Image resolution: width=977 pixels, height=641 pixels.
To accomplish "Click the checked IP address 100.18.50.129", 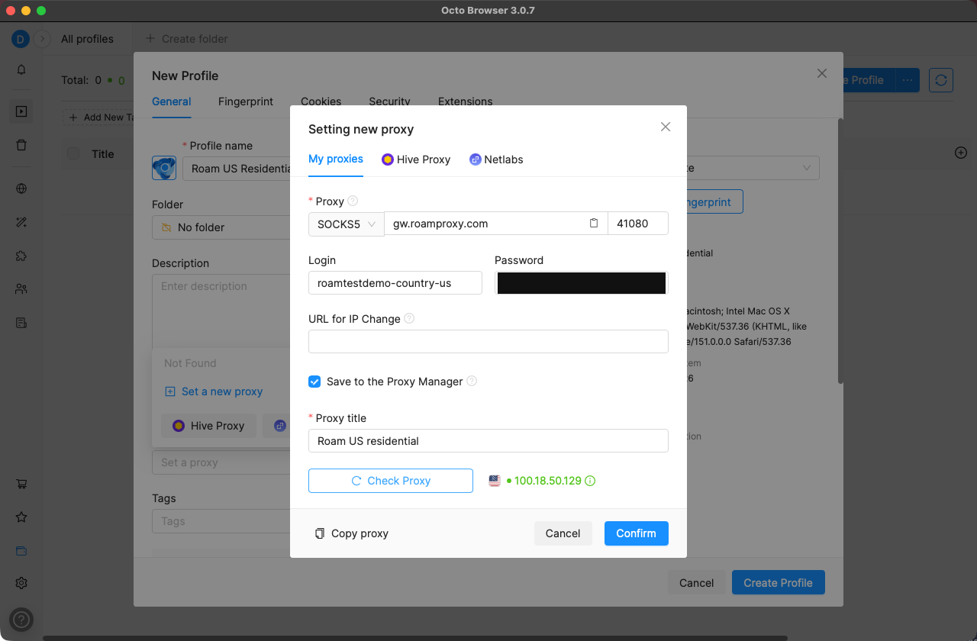I will pos(548,481).
